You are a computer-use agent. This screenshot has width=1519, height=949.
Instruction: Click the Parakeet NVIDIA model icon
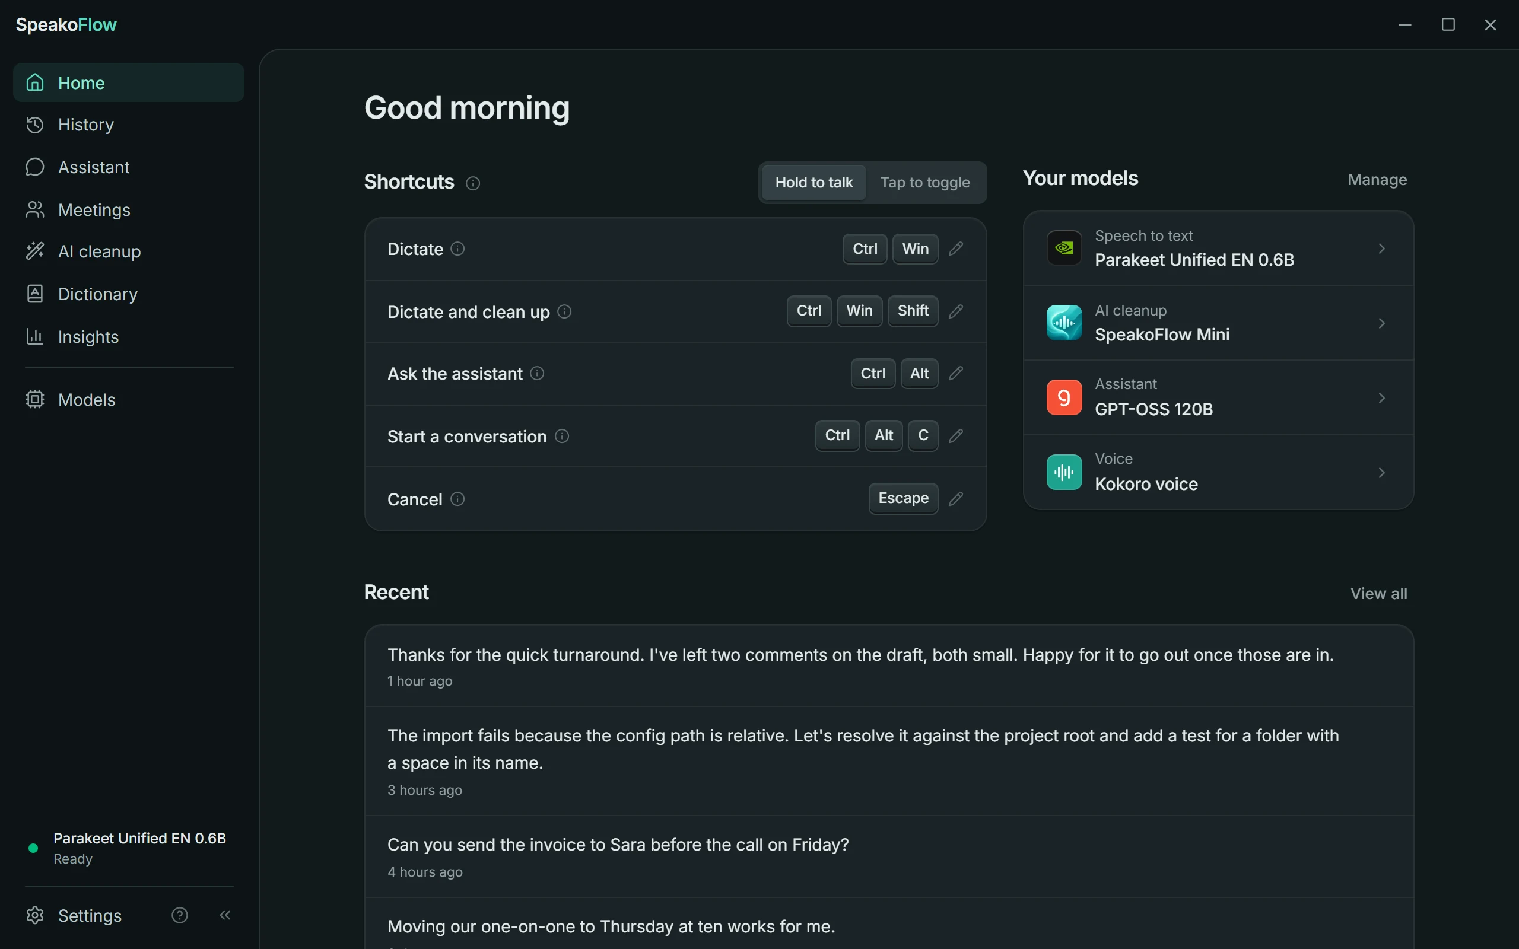click(1064, 248)
